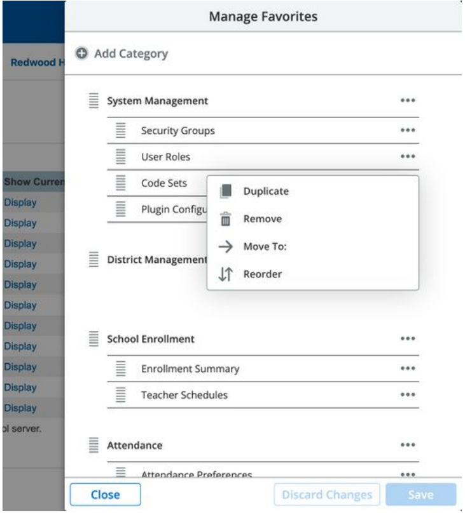
Task: Grab the System Management drag handle
Action: coord(94,101)
